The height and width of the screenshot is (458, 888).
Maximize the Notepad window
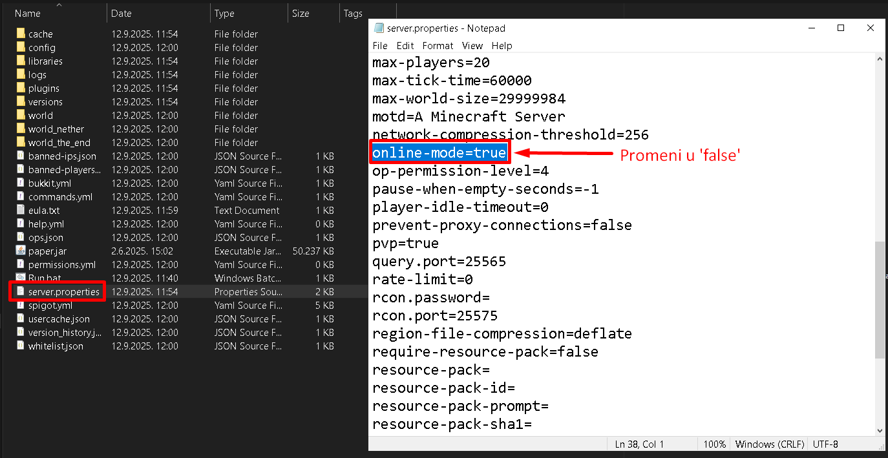pyautogui.click(x=841, y=28)
